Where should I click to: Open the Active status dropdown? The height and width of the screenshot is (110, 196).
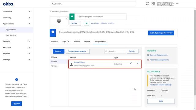click(x=75, y=23)
